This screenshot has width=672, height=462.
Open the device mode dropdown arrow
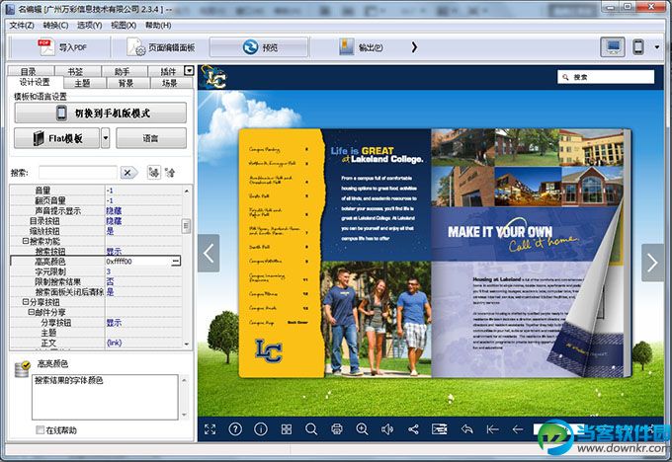coord(657,47)
